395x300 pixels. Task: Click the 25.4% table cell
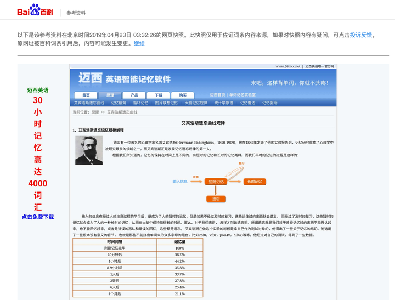(180, 287)
